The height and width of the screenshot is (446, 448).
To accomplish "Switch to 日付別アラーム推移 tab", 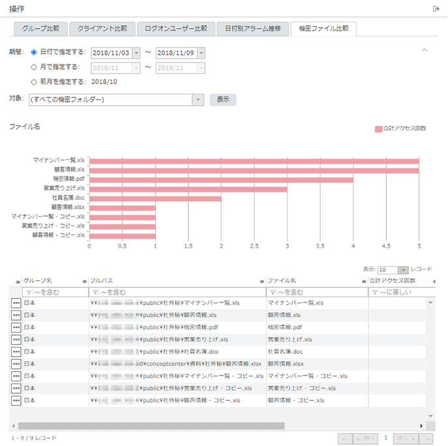I will pyautogui.click(x=252, y=29).
